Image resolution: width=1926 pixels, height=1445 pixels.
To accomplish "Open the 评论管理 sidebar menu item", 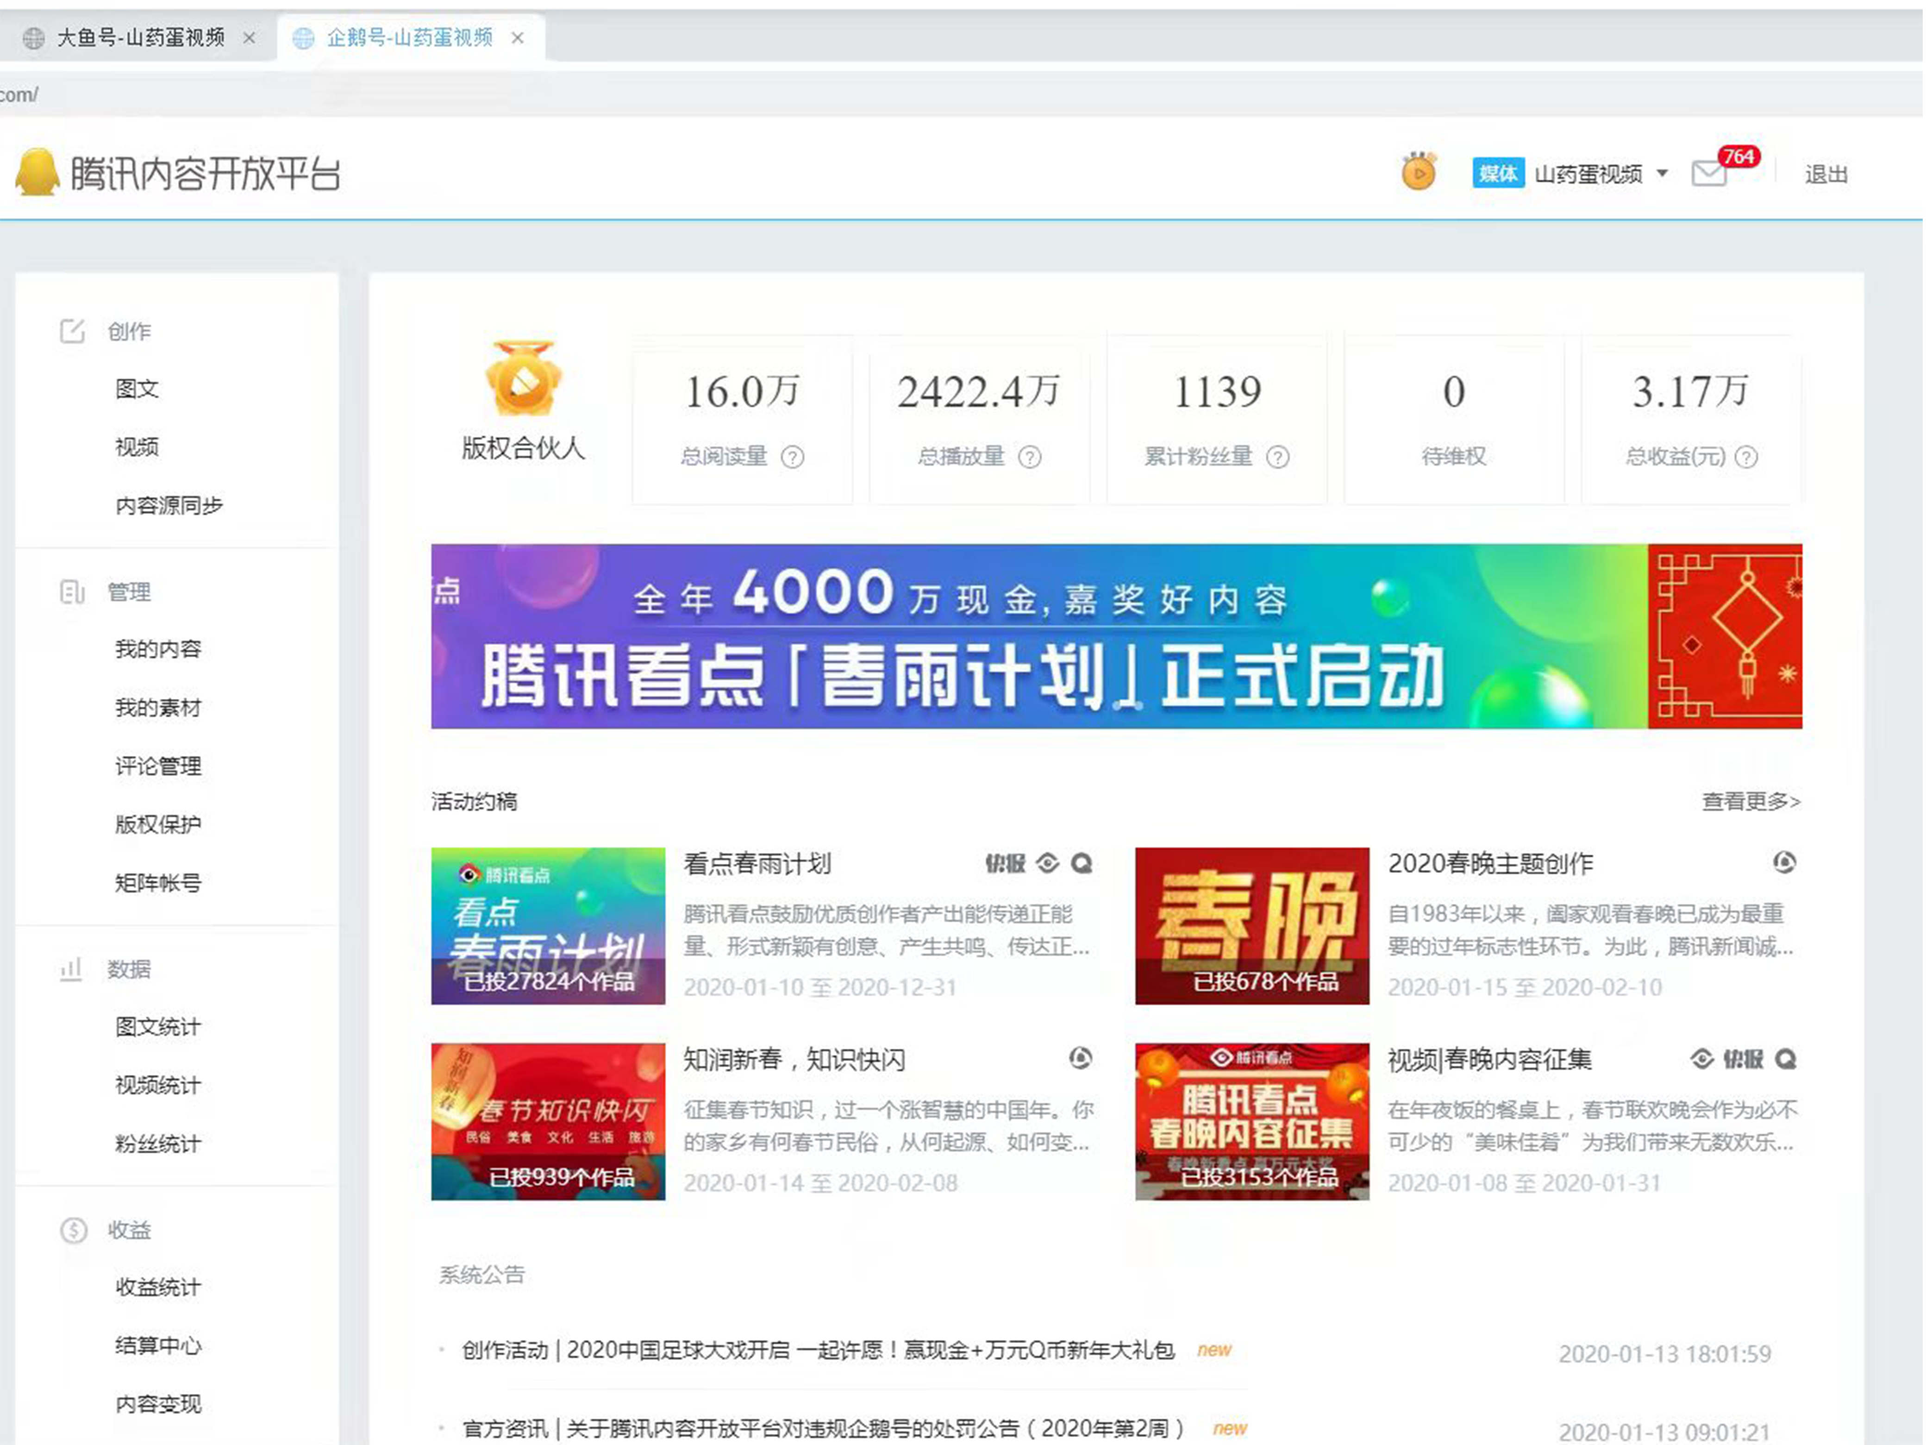I will (157, 766).
